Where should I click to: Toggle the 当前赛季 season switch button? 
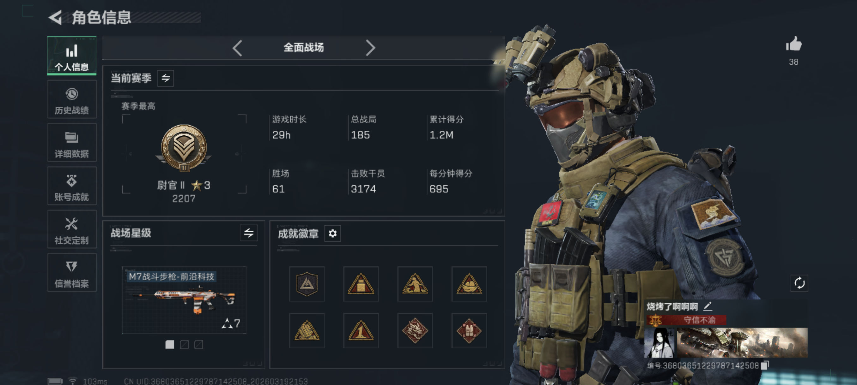(165, 78)
